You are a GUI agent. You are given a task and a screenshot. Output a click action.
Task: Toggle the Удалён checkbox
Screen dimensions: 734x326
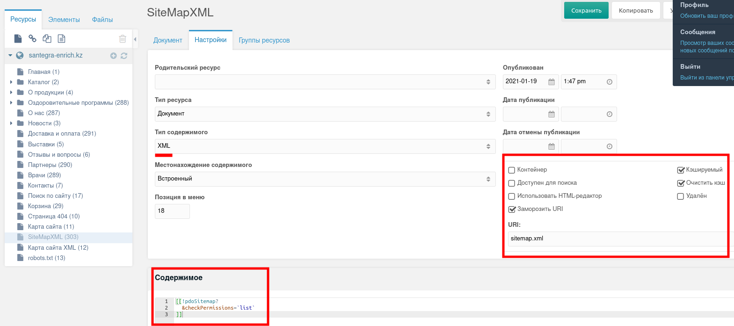(x=681, y=196)
